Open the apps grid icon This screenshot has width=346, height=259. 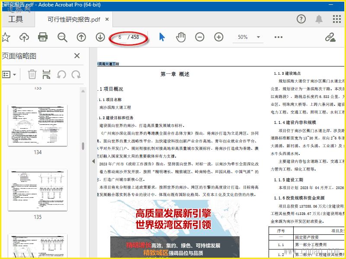[337, 19]
